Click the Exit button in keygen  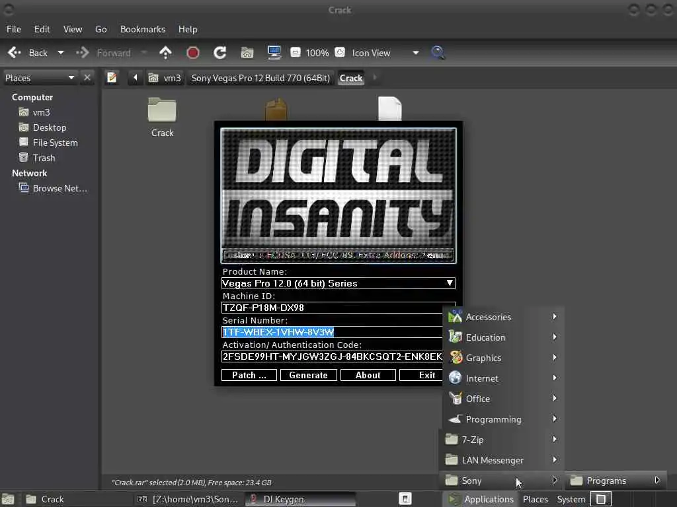(421, 375)
